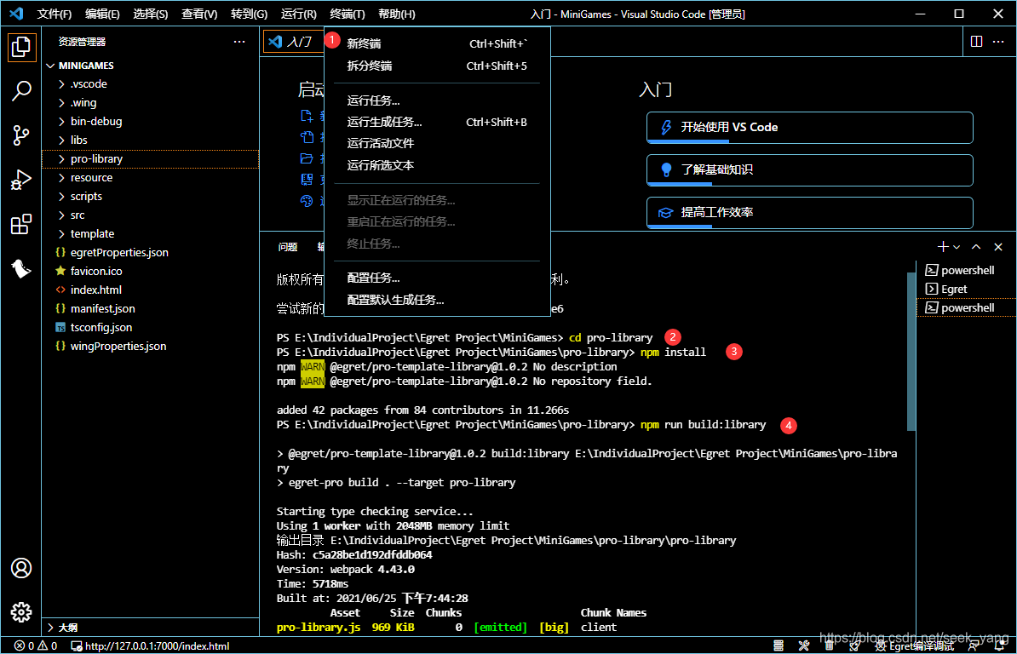The height and width of the screenshot is (654, 1017).
Task: Open the Run and Debug view
Action: 21,180
